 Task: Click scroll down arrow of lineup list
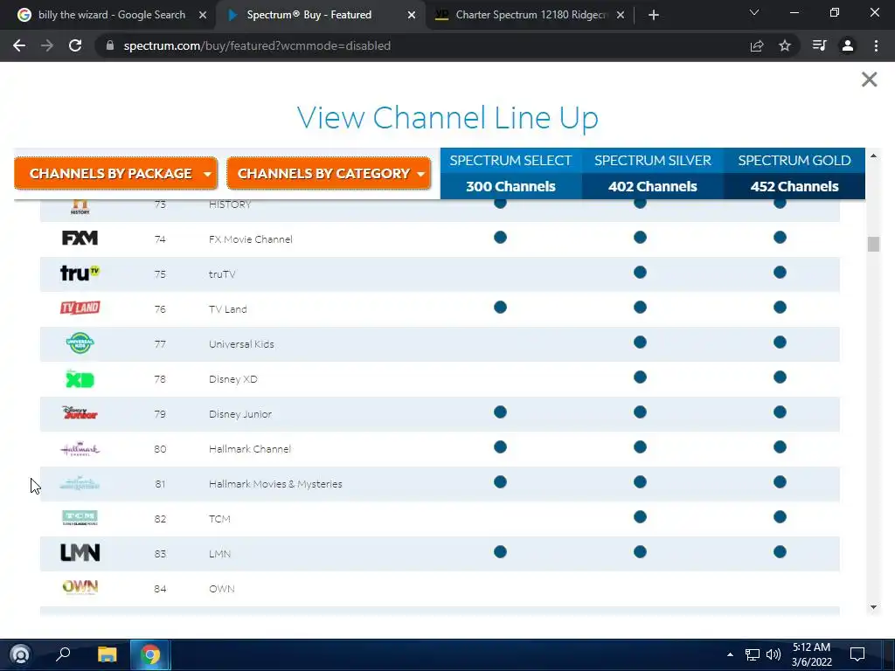click(873, 607)
